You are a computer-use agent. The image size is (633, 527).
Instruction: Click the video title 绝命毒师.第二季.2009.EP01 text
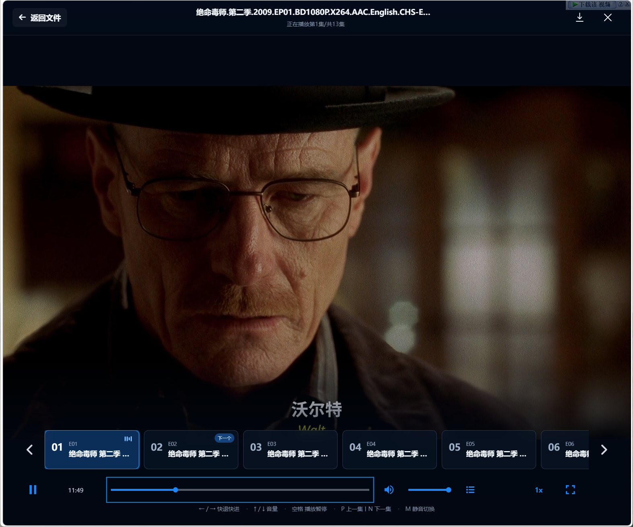pos(313,12)
